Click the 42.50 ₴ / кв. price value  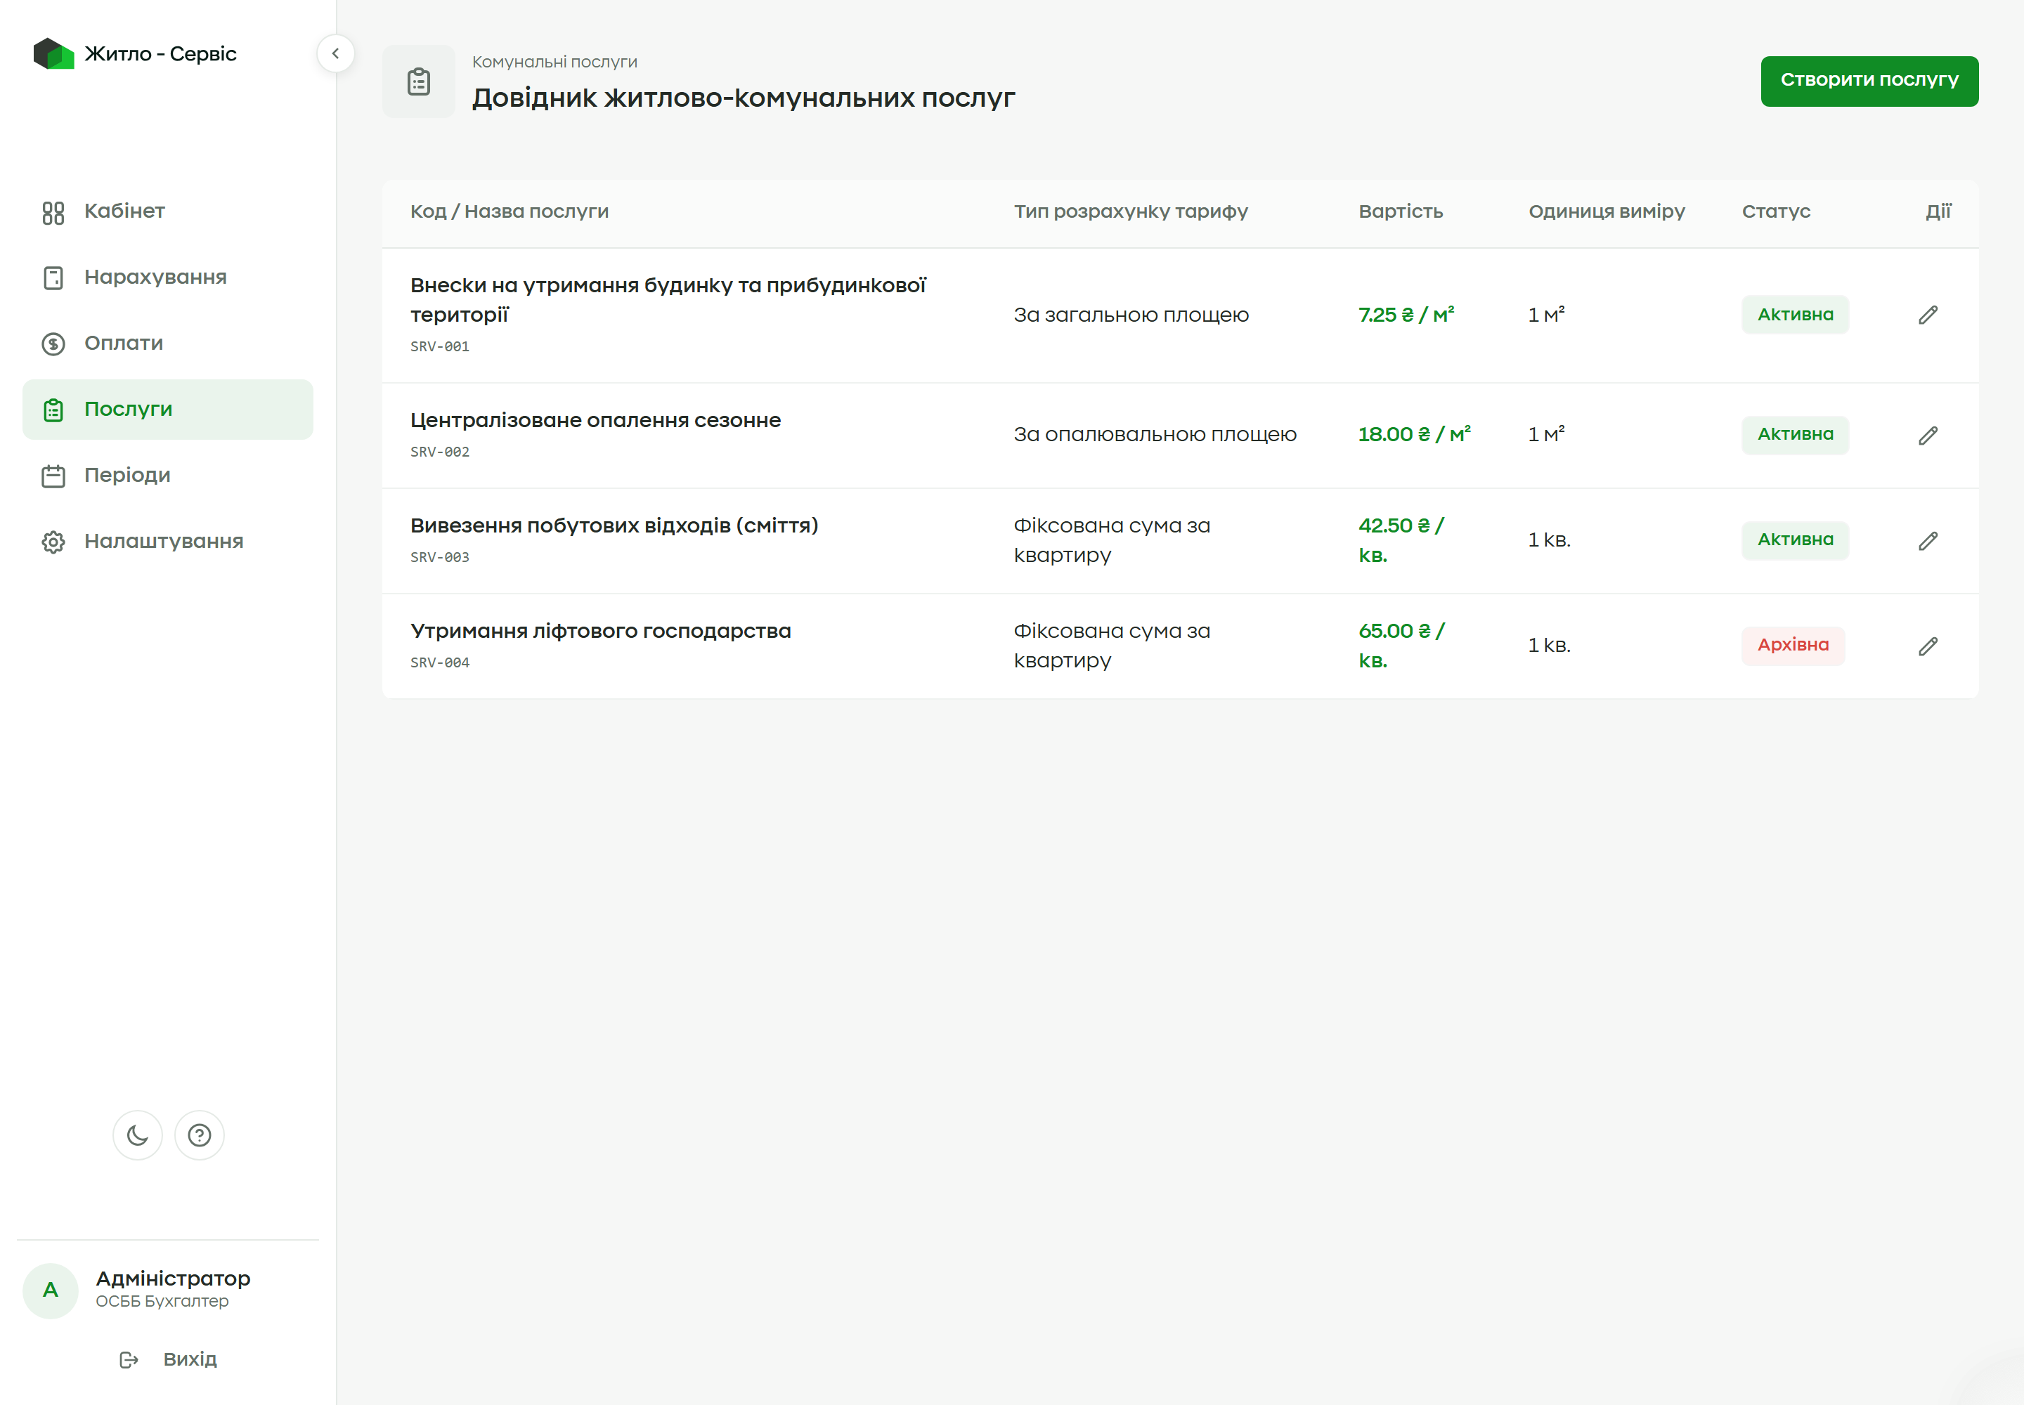(x=1401, y=540)
